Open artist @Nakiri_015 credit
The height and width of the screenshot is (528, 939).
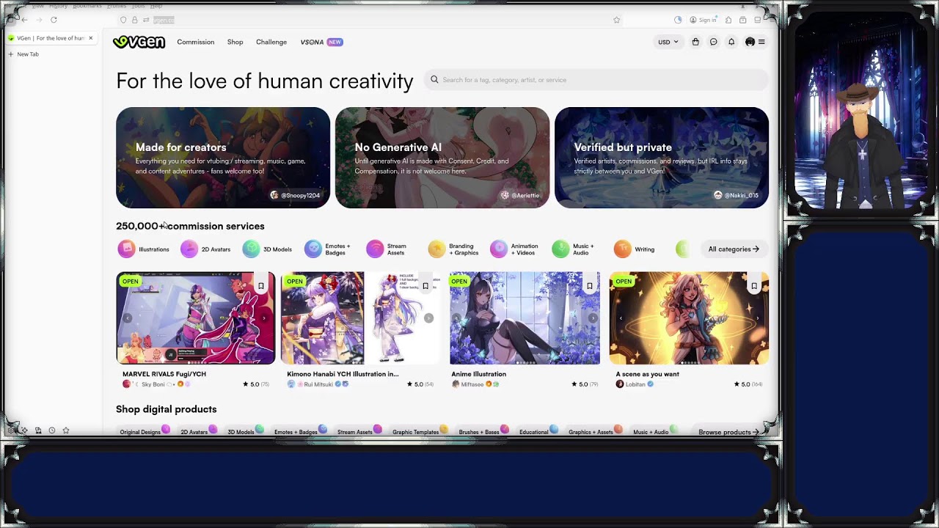tap(736, 195)
